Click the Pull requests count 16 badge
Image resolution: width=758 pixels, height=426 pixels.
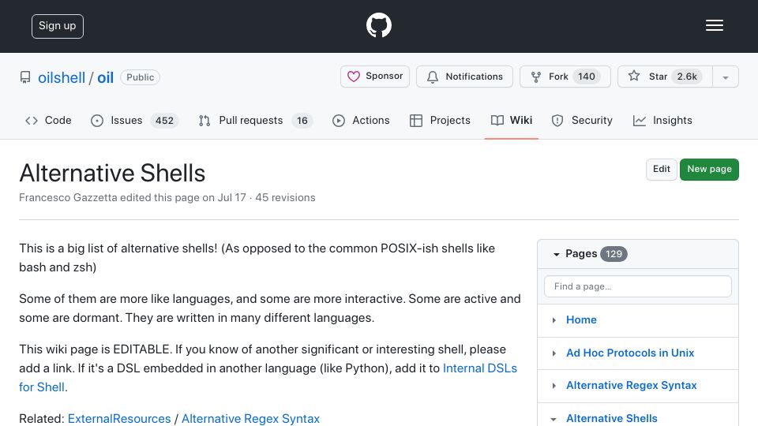tap(302, 120)
